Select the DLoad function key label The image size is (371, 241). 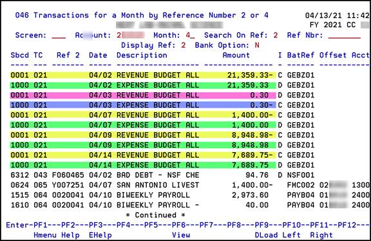tap(266, 235)
